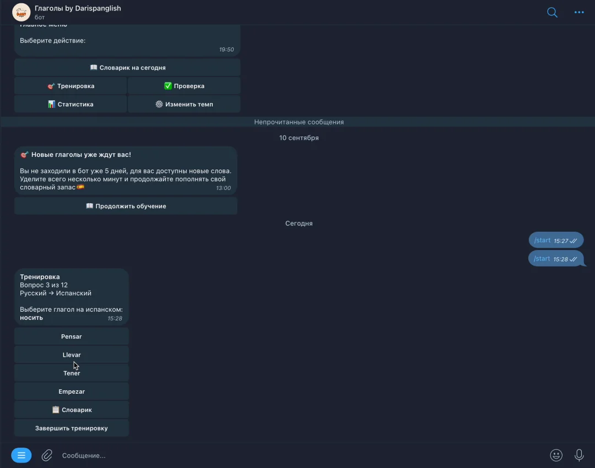
Task: Start Тренировка from the main menu
Action: coord(71,86)
